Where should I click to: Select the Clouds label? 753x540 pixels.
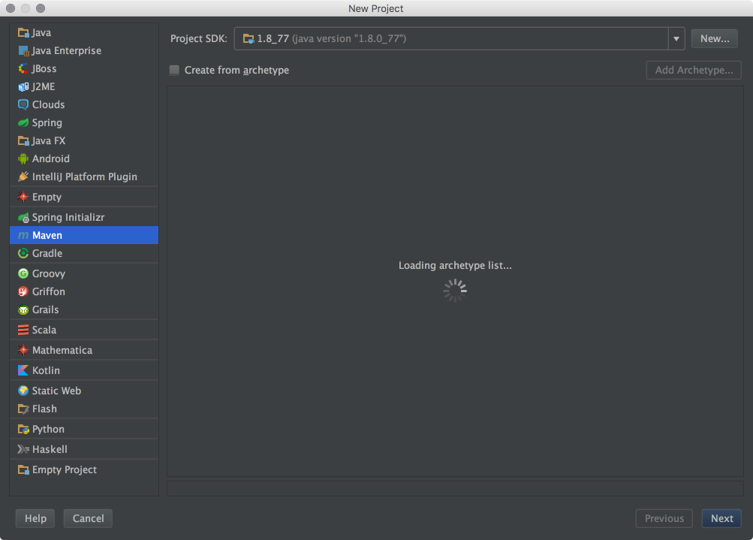[x=49, y=104]
